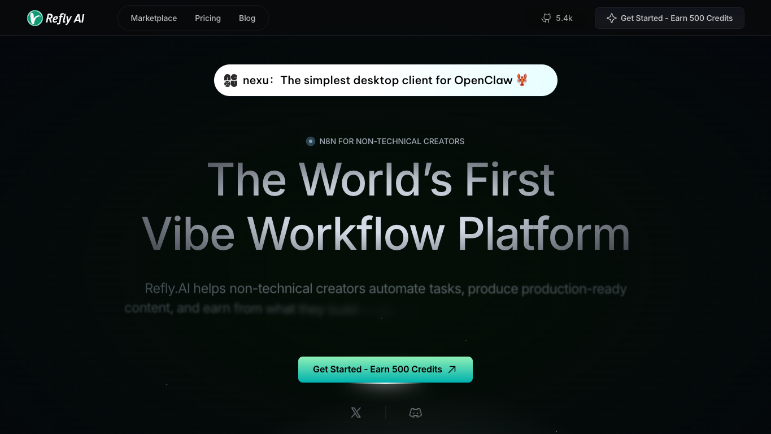Image resolution: width=771 pixels, height=434 pixels.
Task: Click the green hero Get Started button
Action: 385,370
